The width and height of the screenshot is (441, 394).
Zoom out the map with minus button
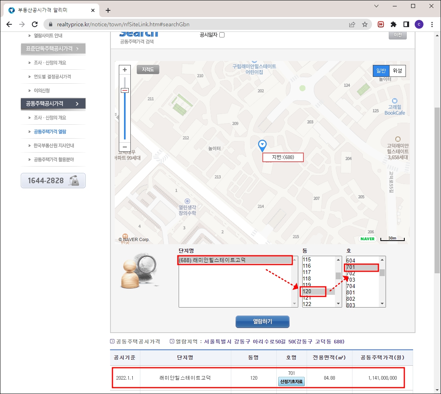point(124,147)
